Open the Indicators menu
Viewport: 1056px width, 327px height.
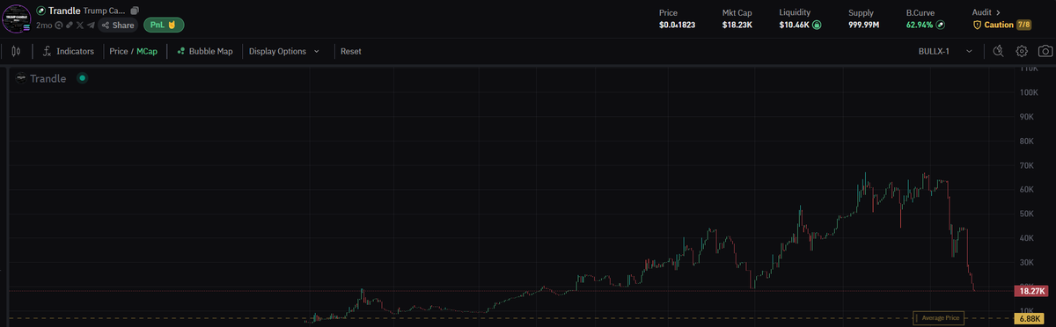coord(68,51)
